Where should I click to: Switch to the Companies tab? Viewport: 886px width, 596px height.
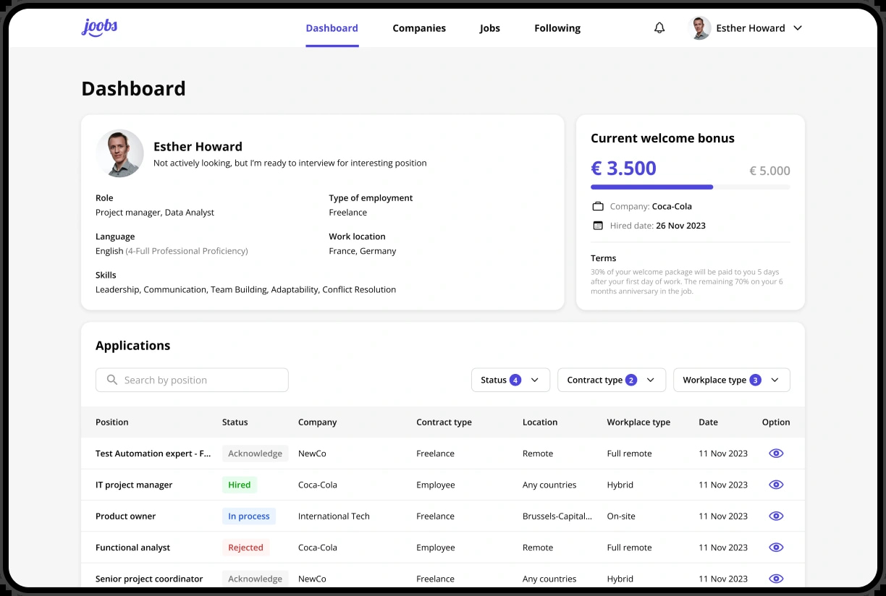coord(419,28)
